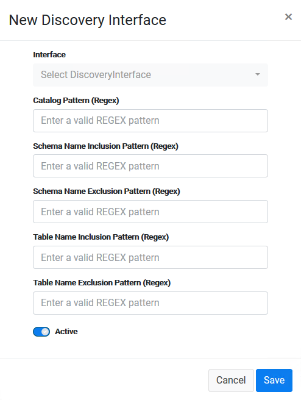
Task: Click the caret arrow in Interface selector
Action: point(258,74)
